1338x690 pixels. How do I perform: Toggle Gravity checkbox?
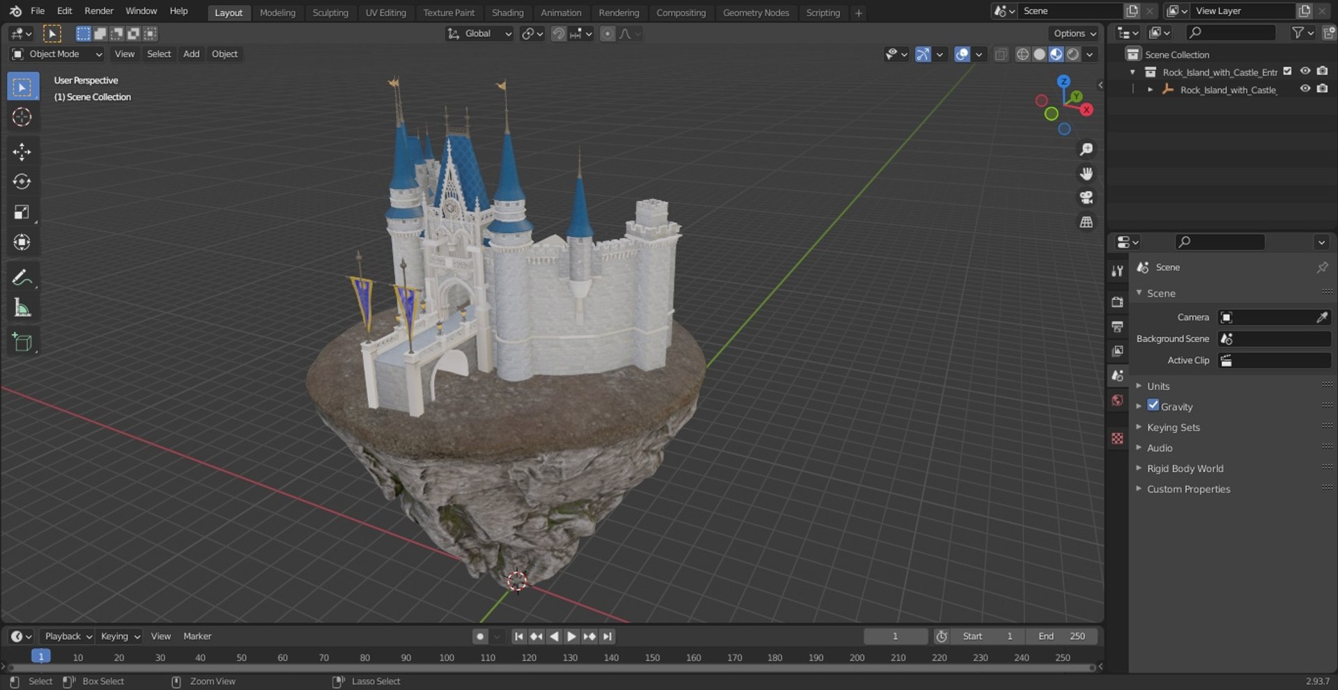coord(1153,405)
